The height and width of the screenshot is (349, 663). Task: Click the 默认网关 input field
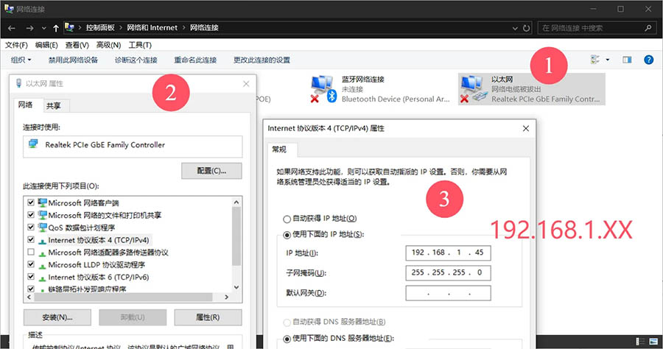(x=448, y=293)
